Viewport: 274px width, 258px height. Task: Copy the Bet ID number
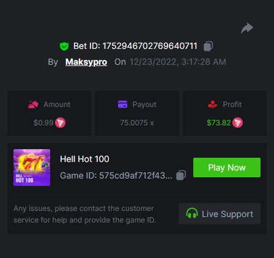208,46
